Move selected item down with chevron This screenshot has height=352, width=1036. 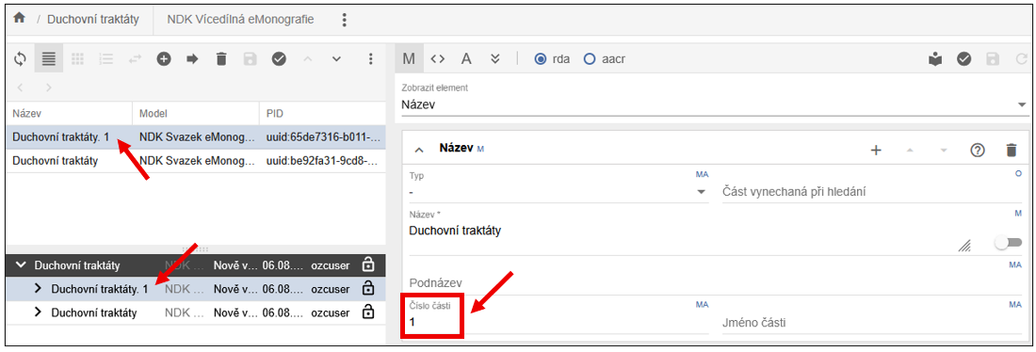coord(336,58)
